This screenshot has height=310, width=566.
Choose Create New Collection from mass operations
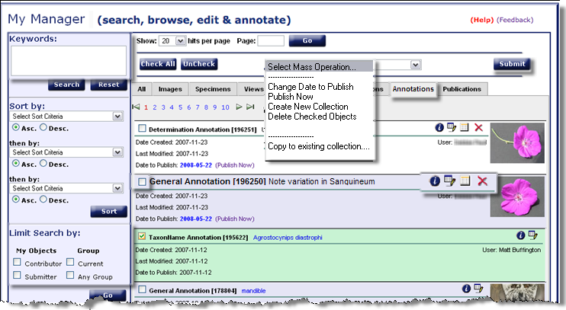[307, 107]
